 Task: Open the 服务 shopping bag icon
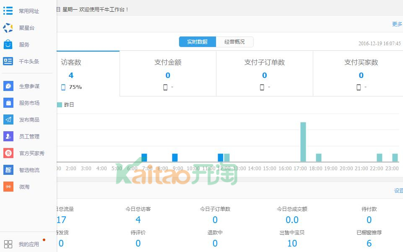[8, 44]
